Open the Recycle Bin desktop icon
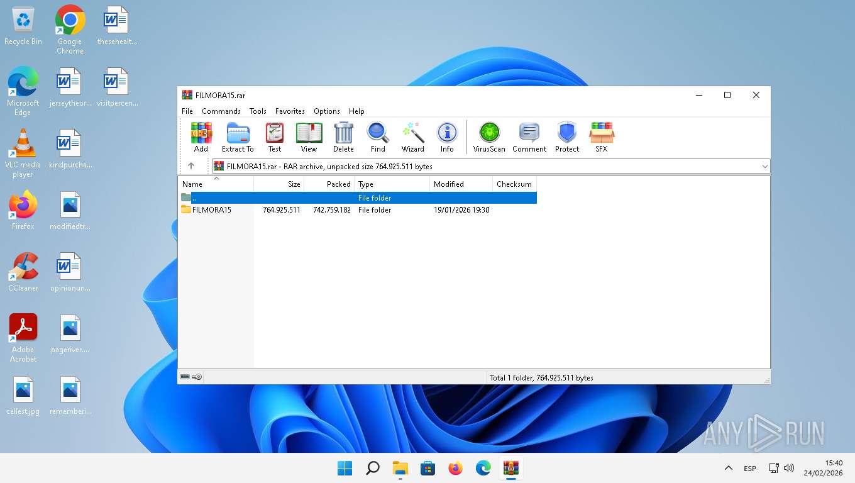855x483 pixels. [x=23, y=26]
